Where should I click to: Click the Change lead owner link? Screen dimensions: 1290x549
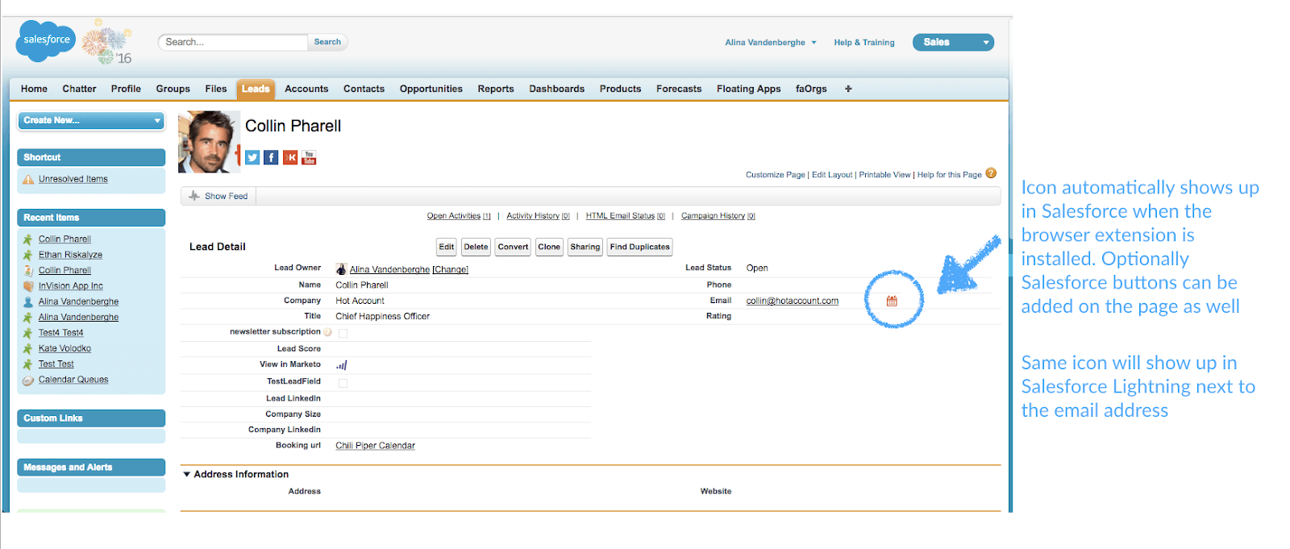(450, 270)
